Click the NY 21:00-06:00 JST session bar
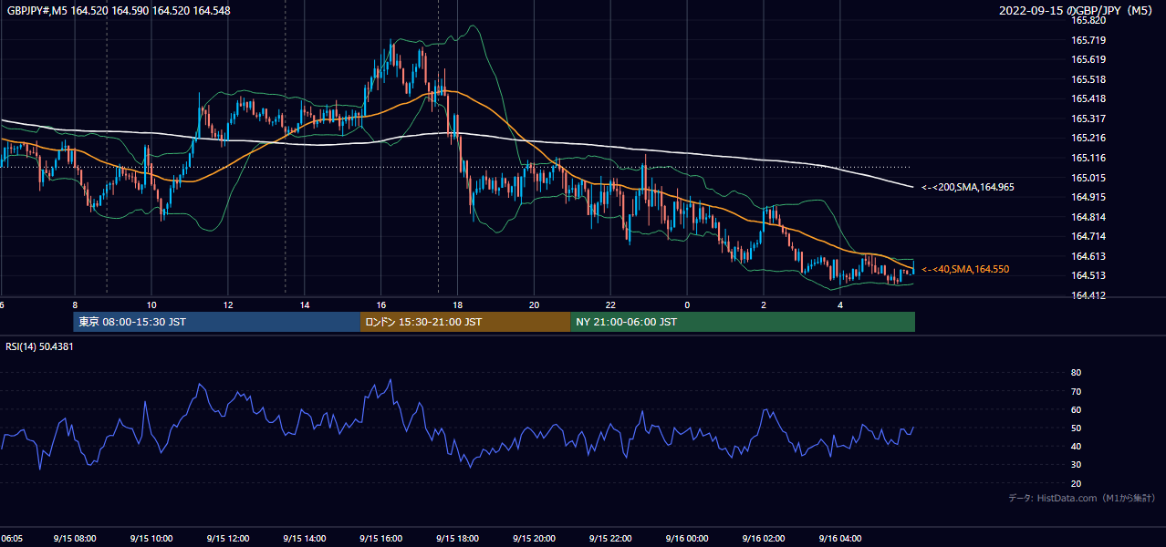 743,322
